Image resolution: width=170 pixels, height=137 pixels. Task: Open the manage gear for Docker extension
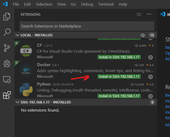tap(151, 77)
